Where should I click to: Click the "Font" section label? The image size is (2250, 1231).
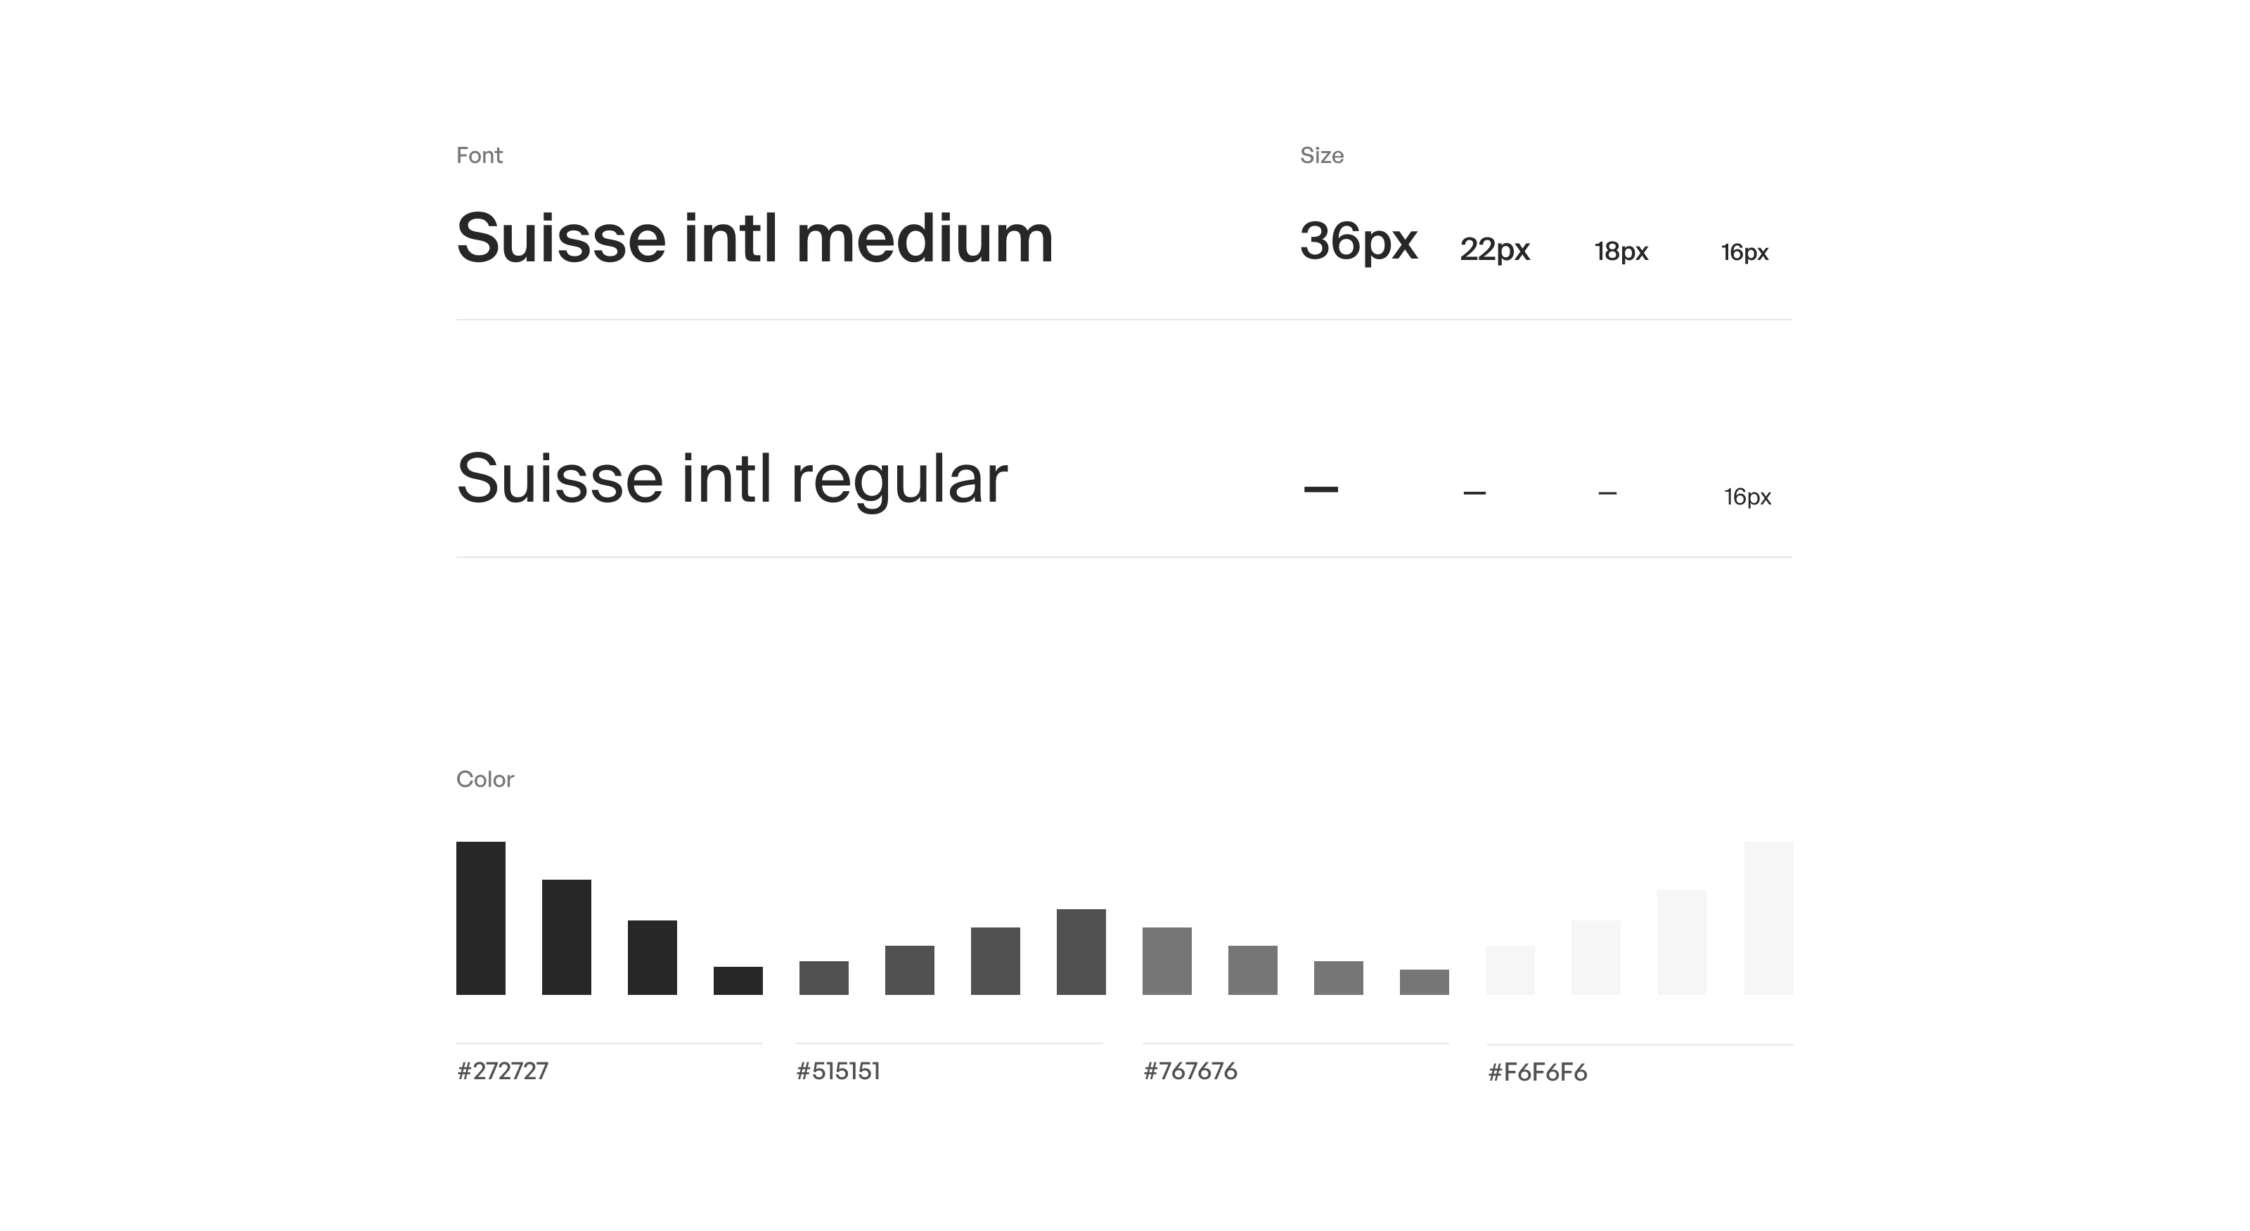479,155
